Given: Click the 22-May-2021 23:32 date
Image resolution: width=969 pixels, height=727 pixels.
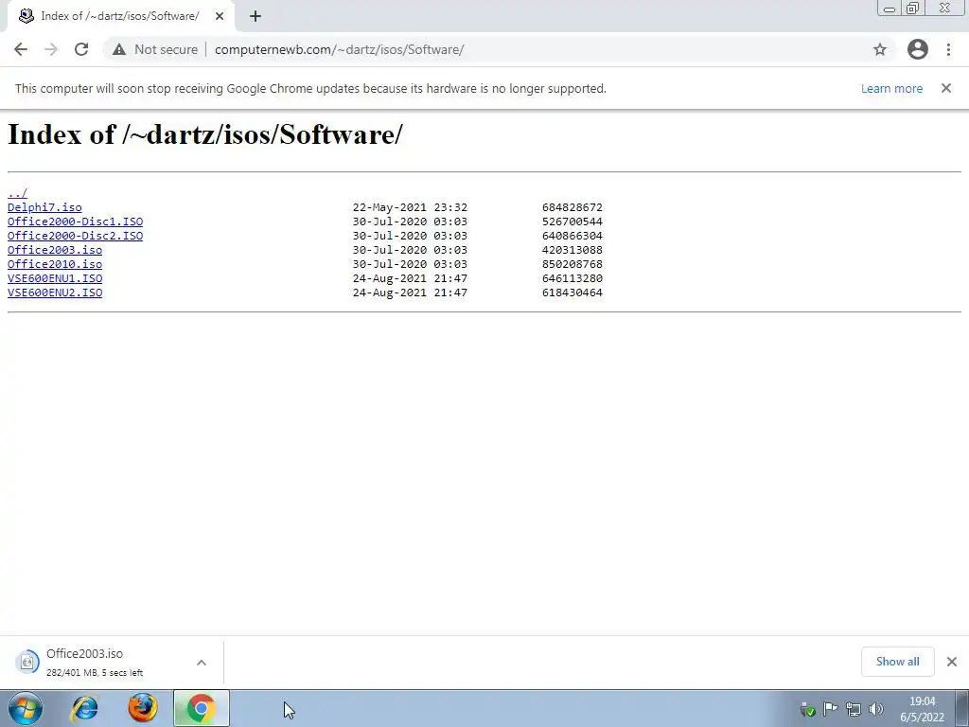Looking at the screenshot, I should [411, 207].
